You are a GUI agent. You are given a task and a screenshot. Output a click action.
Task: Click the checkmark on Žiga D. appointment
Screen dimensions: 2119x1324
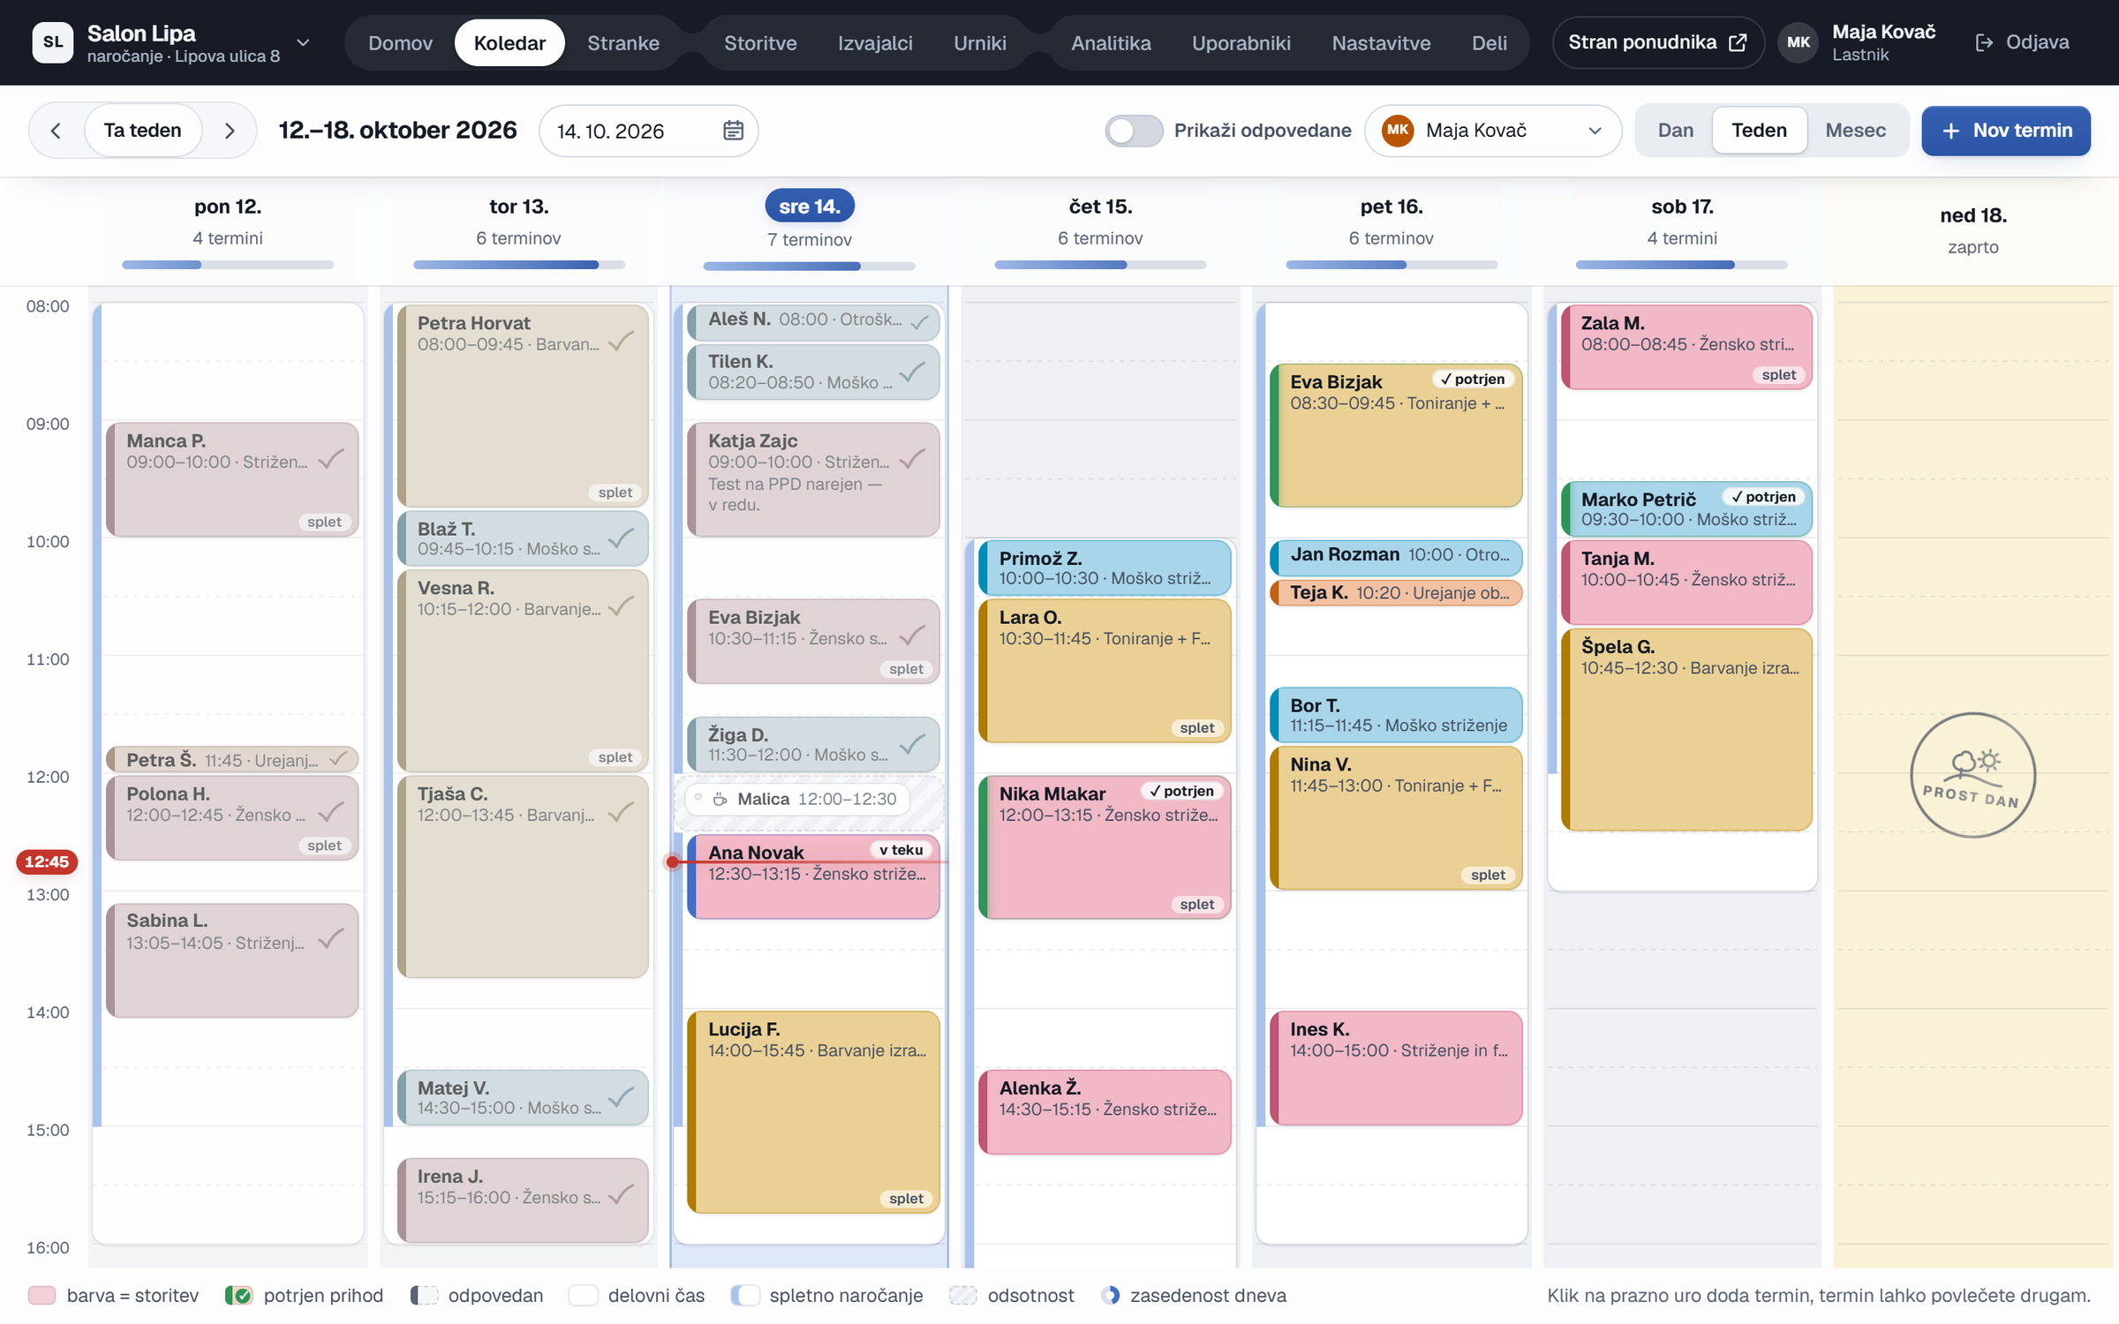click(912, 744)
